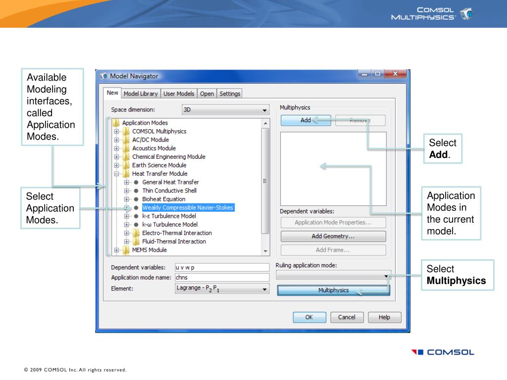
Task: Click the COMSOL Multiphysics folder icon
Action: tap(126, 131)
